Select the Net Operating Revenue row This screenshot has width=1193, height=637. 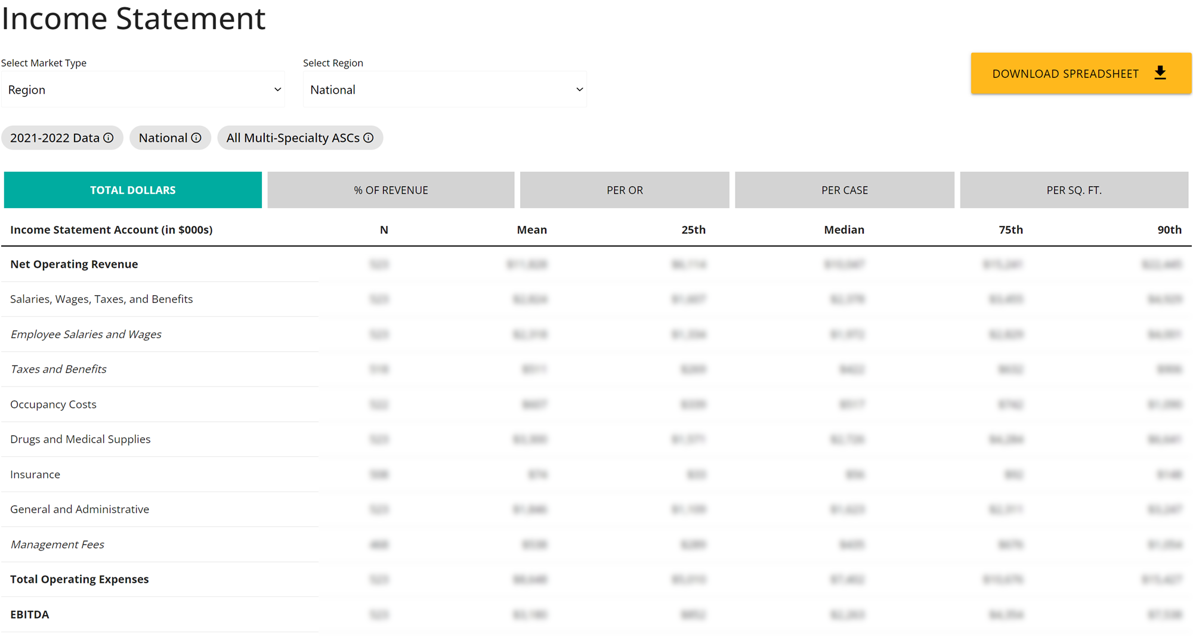point(74,264)
